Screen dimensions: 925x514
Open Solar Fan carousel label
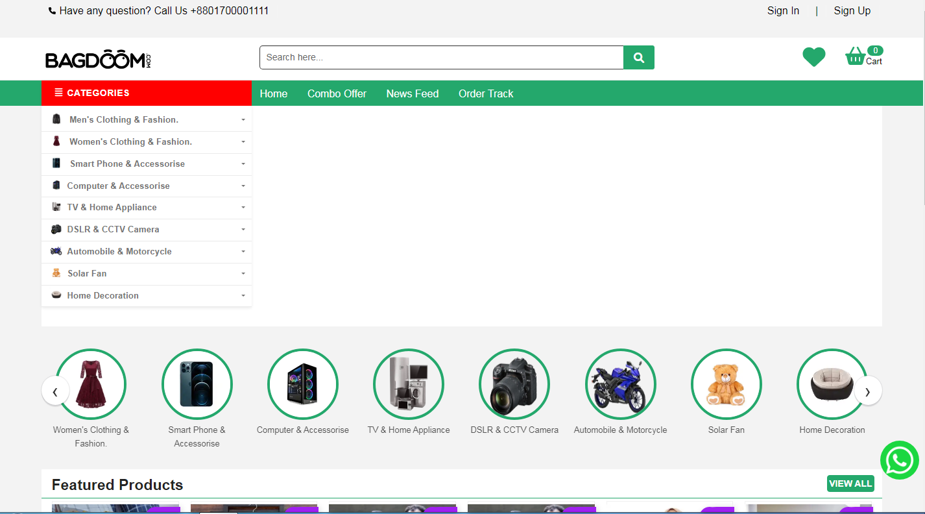[x=727, y=430]
